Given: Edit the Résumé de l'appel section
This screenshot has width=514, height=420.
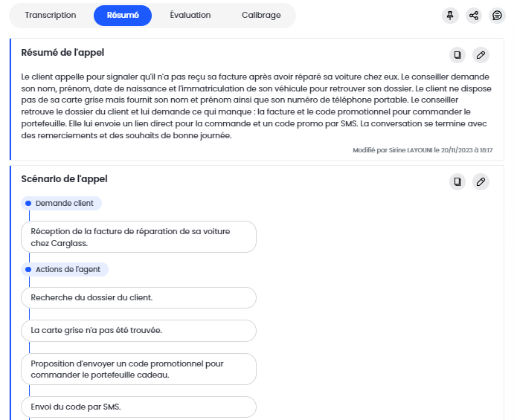Looking at the screenshot, I should tap(481, 54).
